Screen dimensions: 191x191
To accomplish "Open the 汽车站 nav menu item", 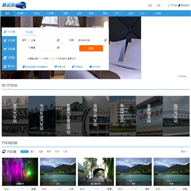I will pos(37,13).
